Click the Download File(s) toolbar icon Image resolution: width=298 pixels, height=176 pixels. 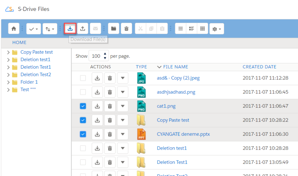70,29
